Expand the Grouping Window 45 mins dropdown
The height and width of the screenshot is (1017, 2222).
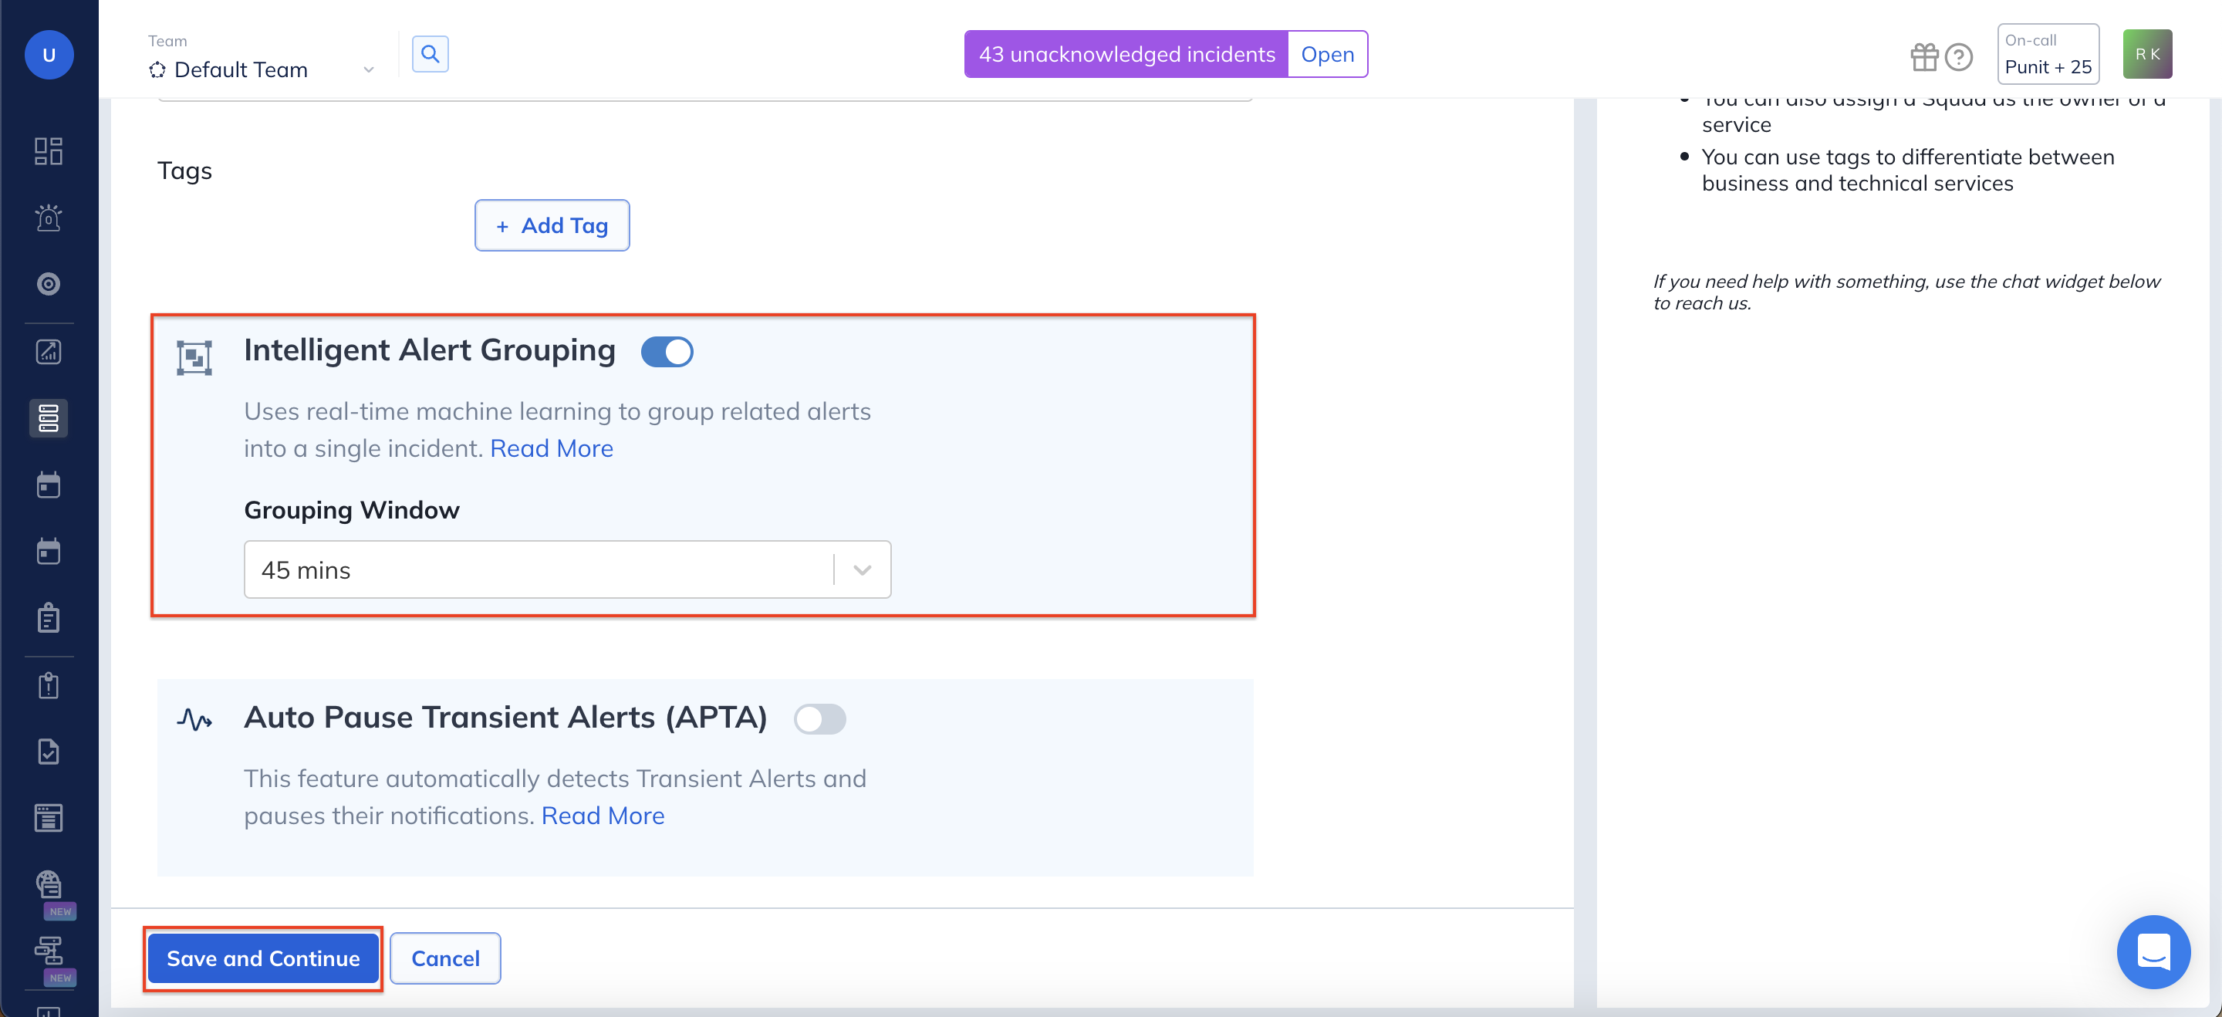[567, 569]
